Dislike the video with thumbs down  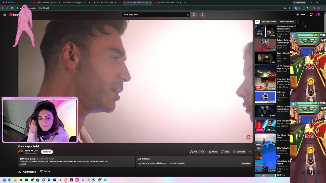pyautogui.click(x=202, y=152)
